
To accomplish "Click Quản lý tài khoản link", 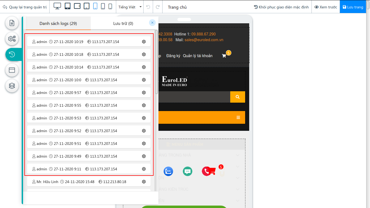I will tap(198, 56).
